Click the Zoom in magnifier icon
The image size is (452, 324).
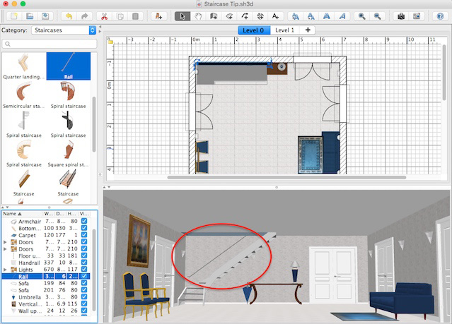pyautogui.click(x=361, y=16)
